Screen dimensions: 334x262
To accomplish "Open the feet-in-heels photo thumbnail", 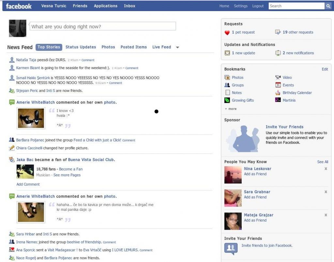I will pos(31,212).
